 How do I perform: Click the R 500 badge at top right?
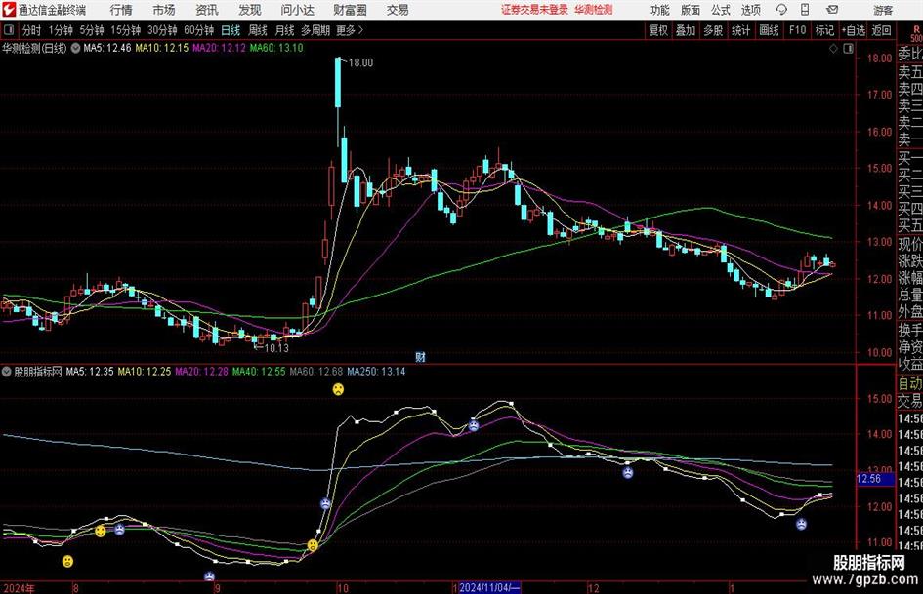916,33
